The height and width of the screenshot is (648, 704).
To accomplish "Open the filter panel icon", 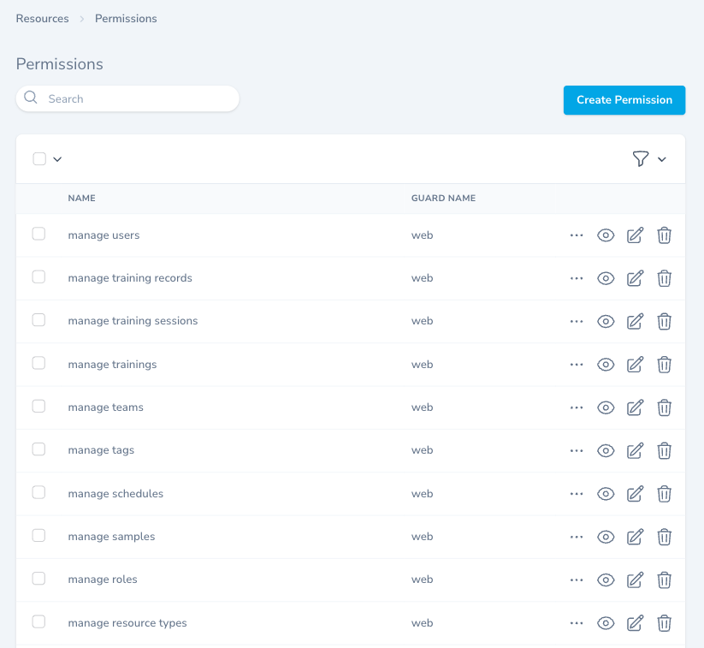I will 641,159.
